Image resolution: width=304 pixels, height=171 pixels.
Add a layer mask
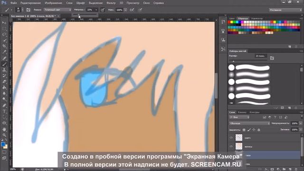(x=272, y=169)
